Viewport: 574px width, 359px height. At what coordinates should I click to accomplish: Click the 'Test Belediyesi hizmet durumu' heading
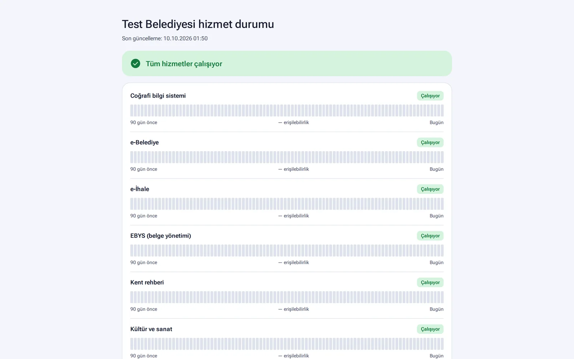(198, 24)
